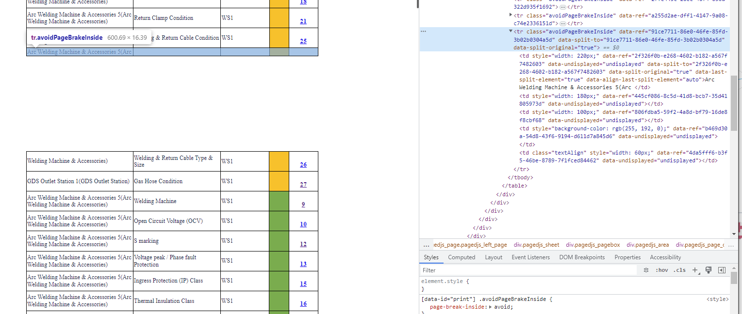Select the closing </tbody> tag line
The image size is (742, 314).
pos(521,177)
